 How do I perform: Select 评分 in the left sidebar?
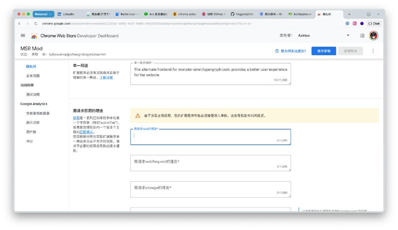tap(29, 141)
